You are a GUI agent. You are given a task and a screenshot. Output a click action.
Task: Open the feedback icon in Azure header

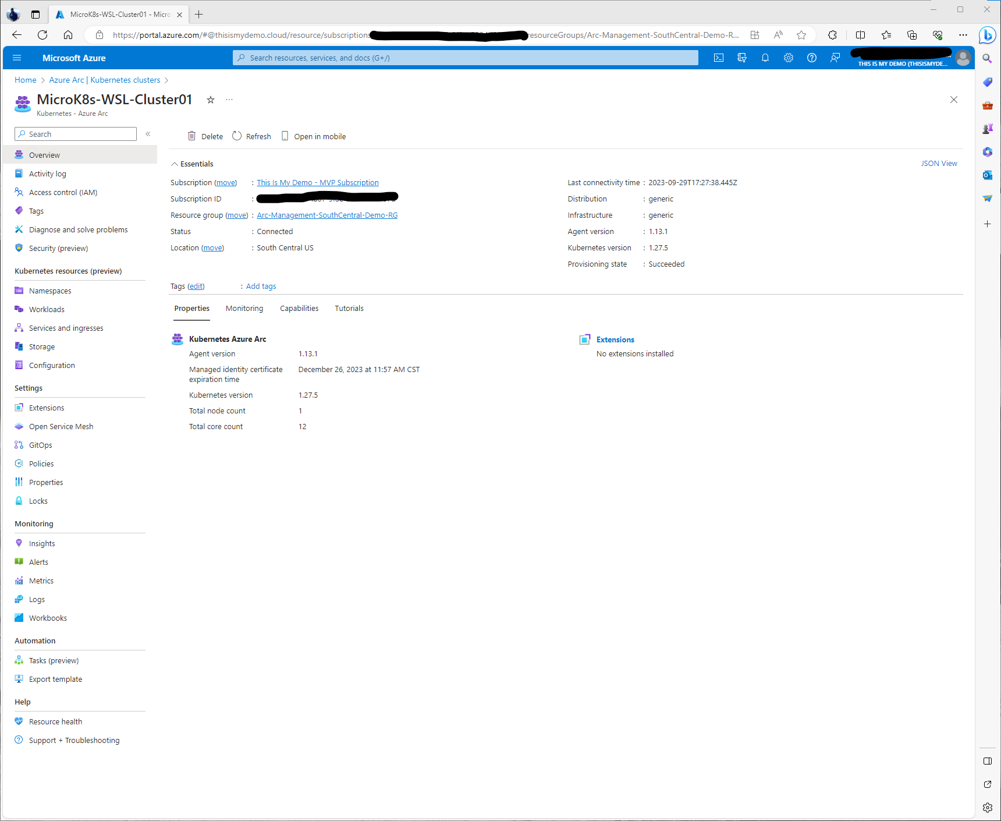click(x=835, y=58)
